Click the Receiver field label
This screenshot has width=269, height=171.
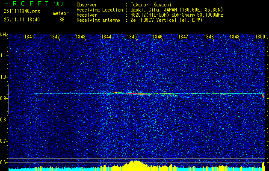point(87,15)
